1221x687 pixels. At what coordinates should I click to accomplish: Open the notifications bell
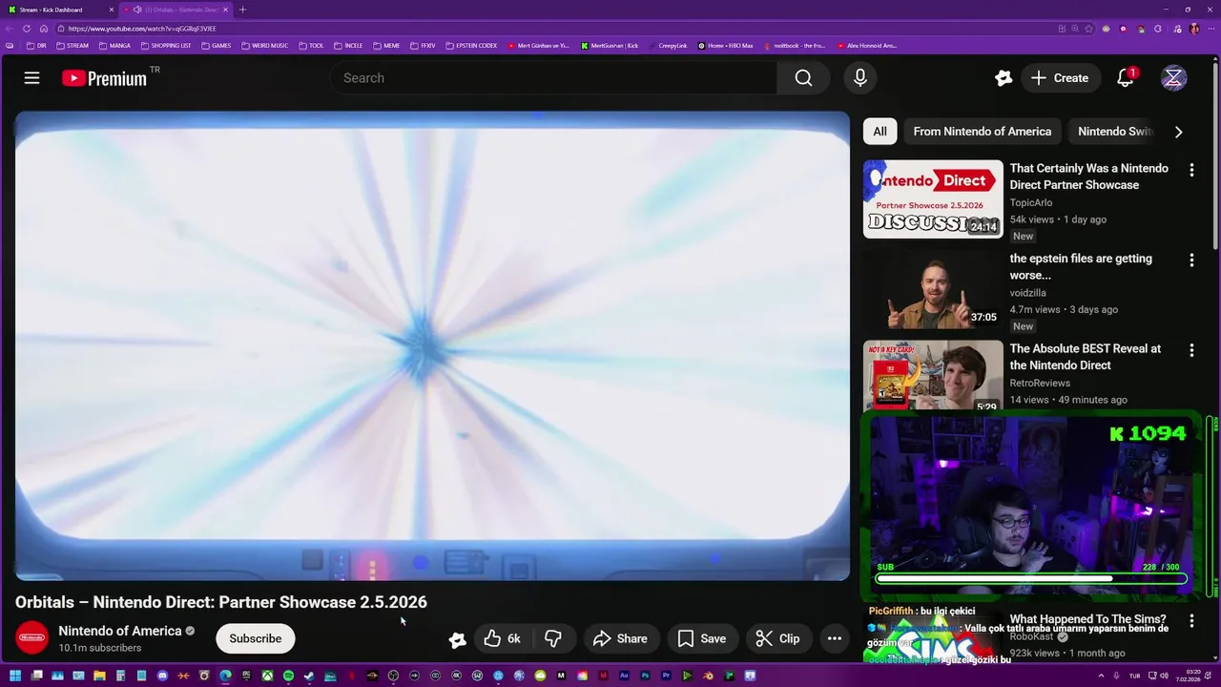(1126, 78)
